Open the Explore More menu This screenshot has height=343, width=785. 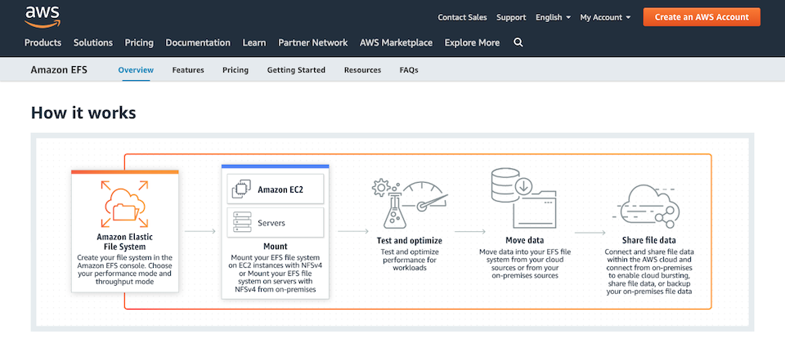pyautogui.click(x=472, y=42)
